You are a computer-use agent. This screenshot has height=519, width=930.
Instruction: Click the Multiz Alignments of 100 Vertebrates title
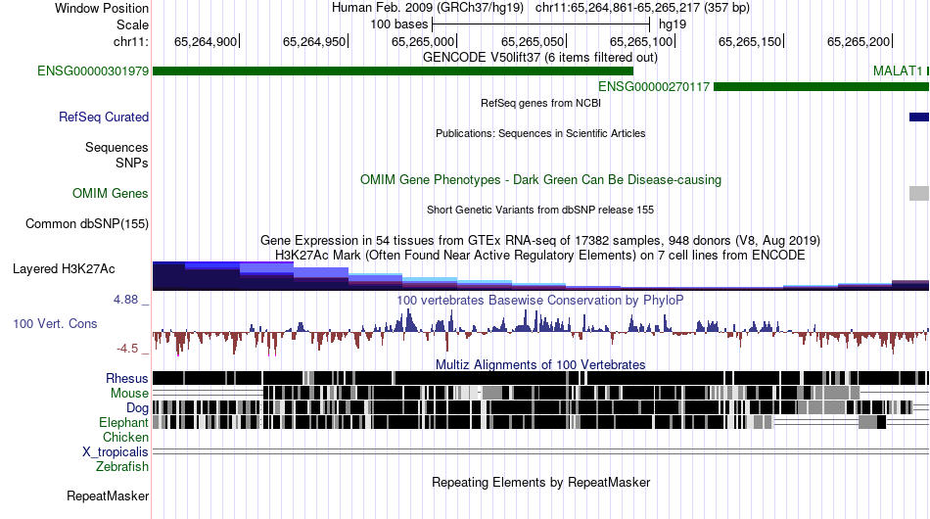point(540,365)
